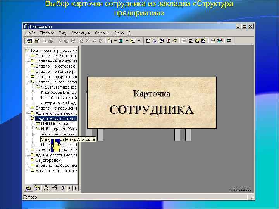Image resolution: width=279 pixels, height=209 pixels.
Task: Click the X delete toolbar icon
Action: point(87,41)
